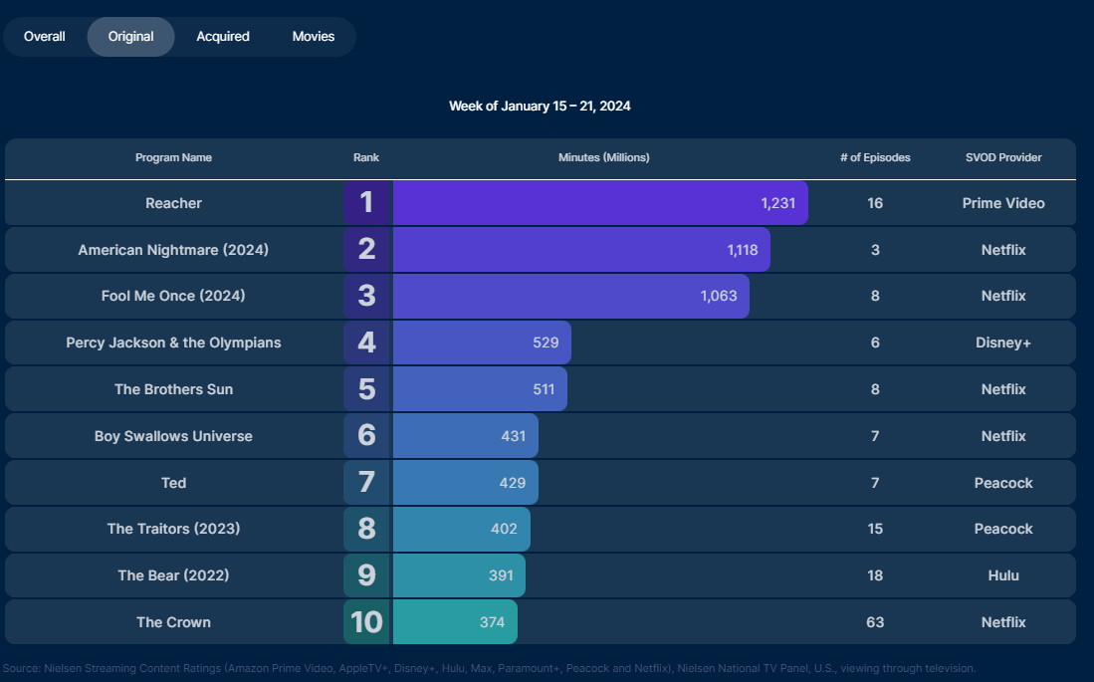The width and height of the screenshot is (1094, 682).
Task: Show the Movies rankings tab
Action: (x=314, y=37)
